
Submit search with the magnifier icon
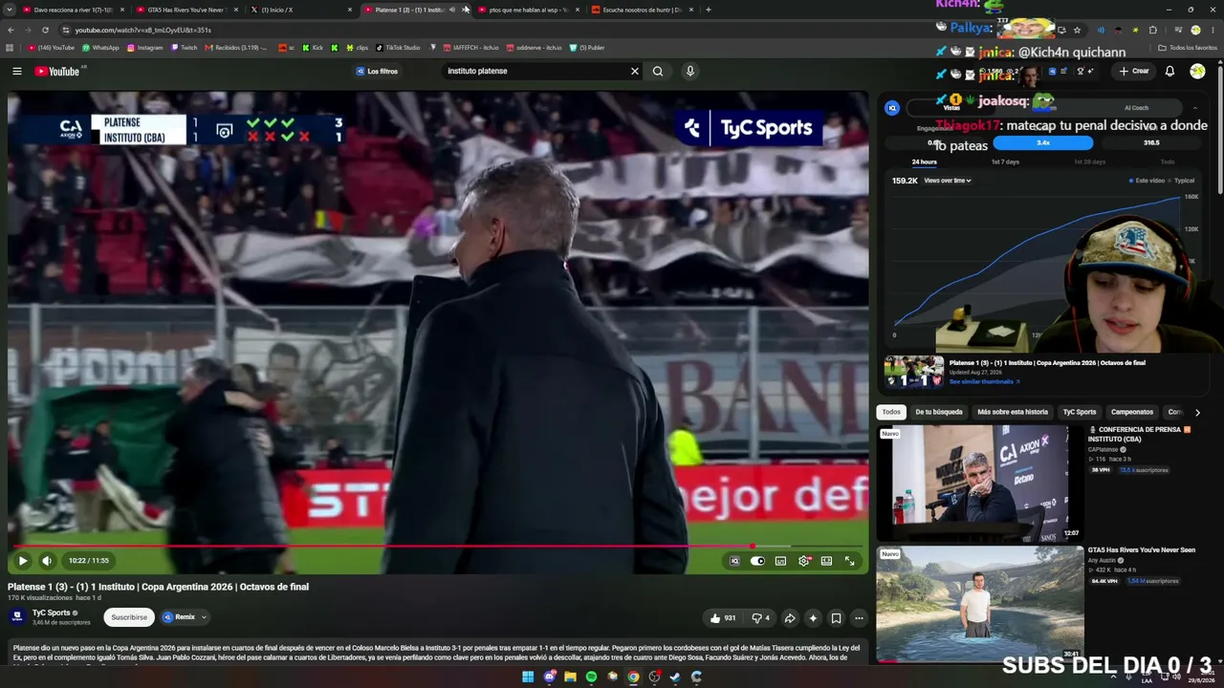[x=658, y=71]
